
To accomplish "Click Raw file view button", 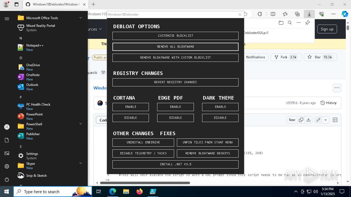I will pyautogui.click(x=292, y=120).
